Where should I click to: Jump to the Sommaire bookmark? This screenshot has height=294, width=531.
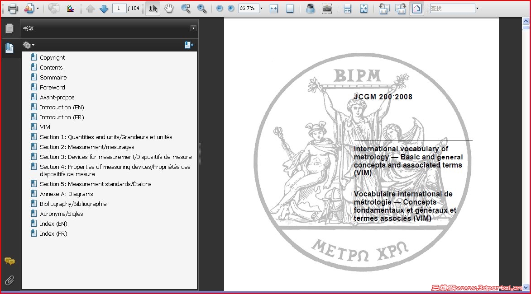click(x=53, y=77)
